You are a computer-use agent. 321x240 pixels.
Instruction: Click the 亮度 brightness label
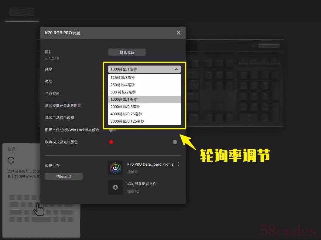(x=49, y=81)
